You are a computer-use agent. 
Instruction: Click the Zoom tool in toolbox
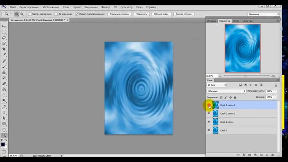coord(4,135)
